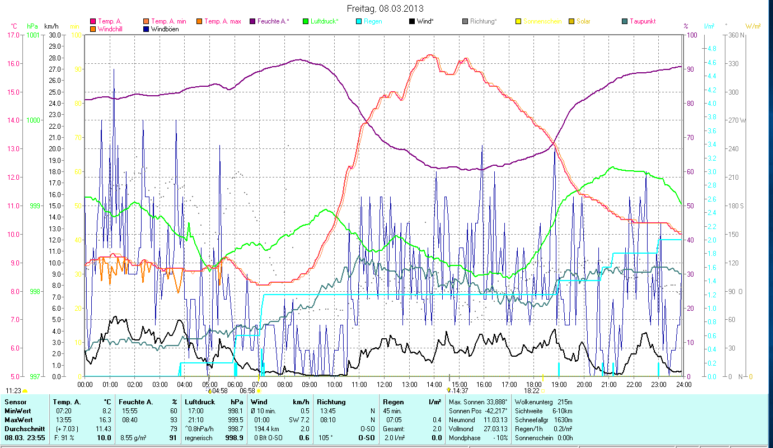Click the Max. Sonnen 33,888° entry
The width and height of the screenshot is (773, 448).
click(479, 402)
